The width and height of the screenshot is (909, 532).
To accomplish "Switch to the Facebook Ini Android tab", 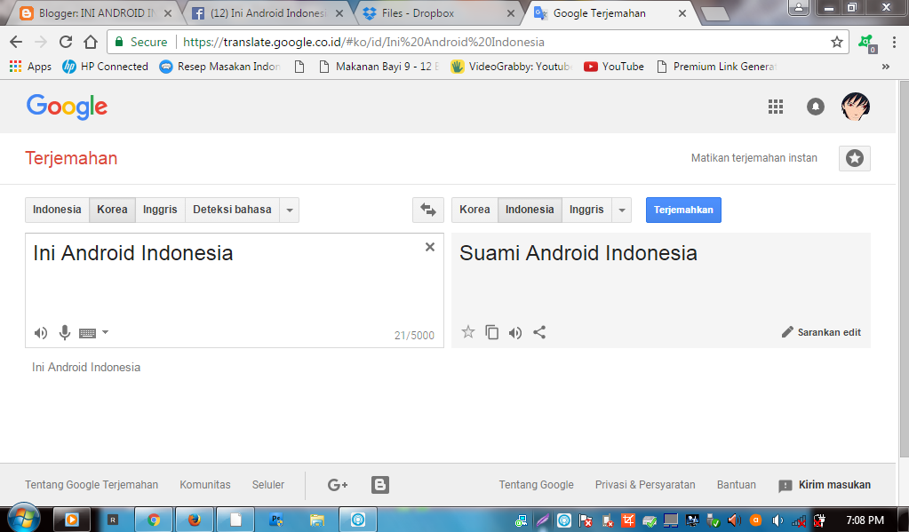I will (x=267, y=12).
